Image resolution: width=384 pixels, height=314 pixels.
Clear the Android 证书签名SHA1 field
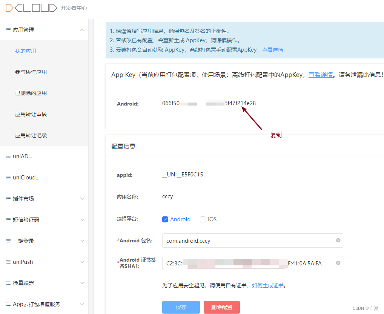(338, 263)
